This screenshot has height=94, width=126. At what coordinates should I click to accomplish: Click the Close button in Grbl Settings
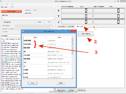(61, 83)
